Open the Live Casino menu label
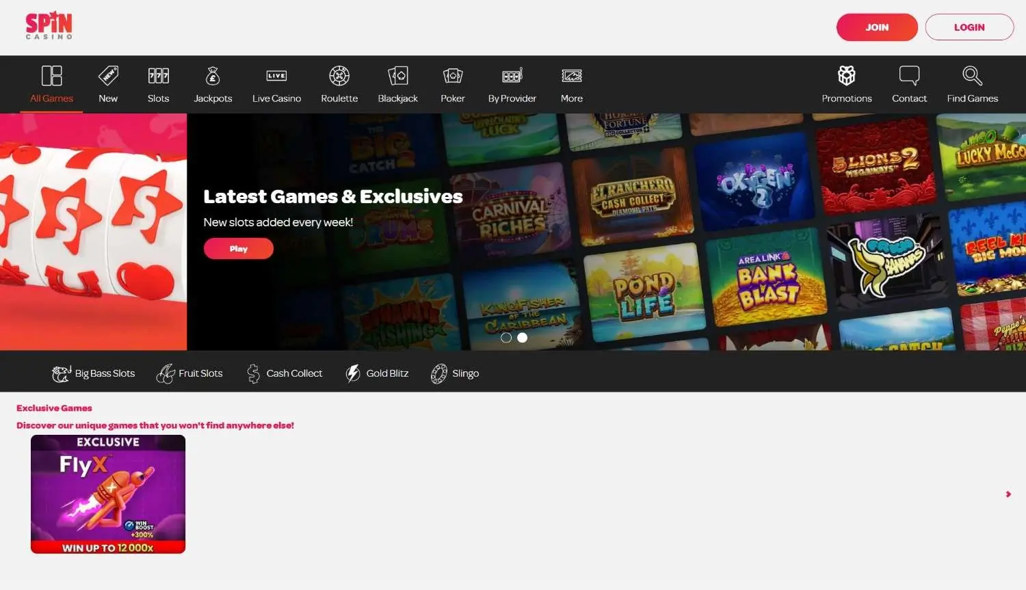Image resolution: width=1026 pixels, height=590 pixels. point(277,98)
